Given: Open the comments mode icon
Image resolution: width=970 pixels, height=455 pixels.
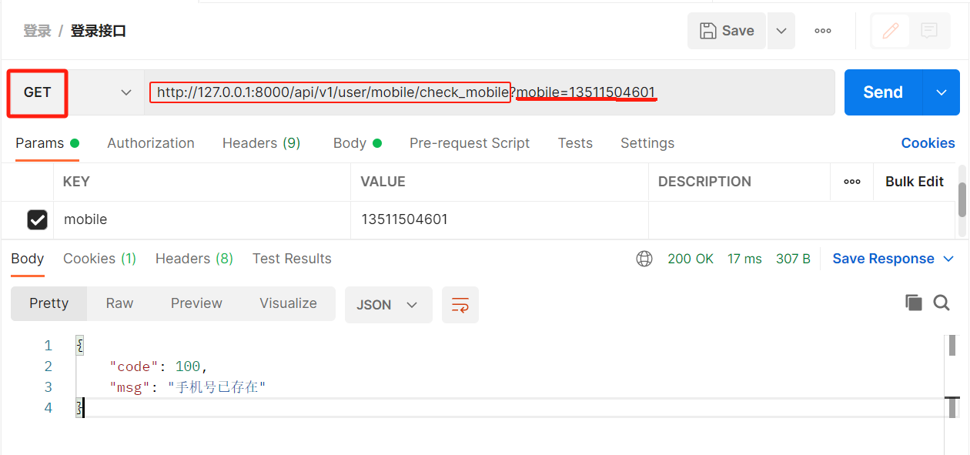Looking at the screenshot, I should tap(929, 31).
